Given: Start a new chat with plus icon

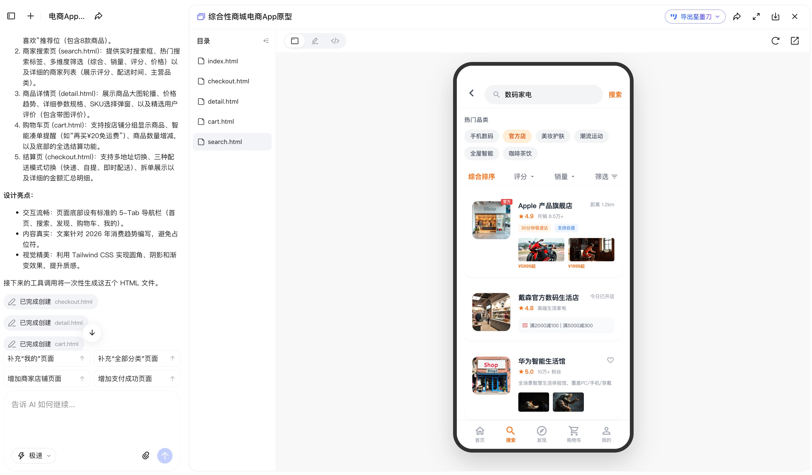Looking at the screenshot, I should [x=30, y=16].
